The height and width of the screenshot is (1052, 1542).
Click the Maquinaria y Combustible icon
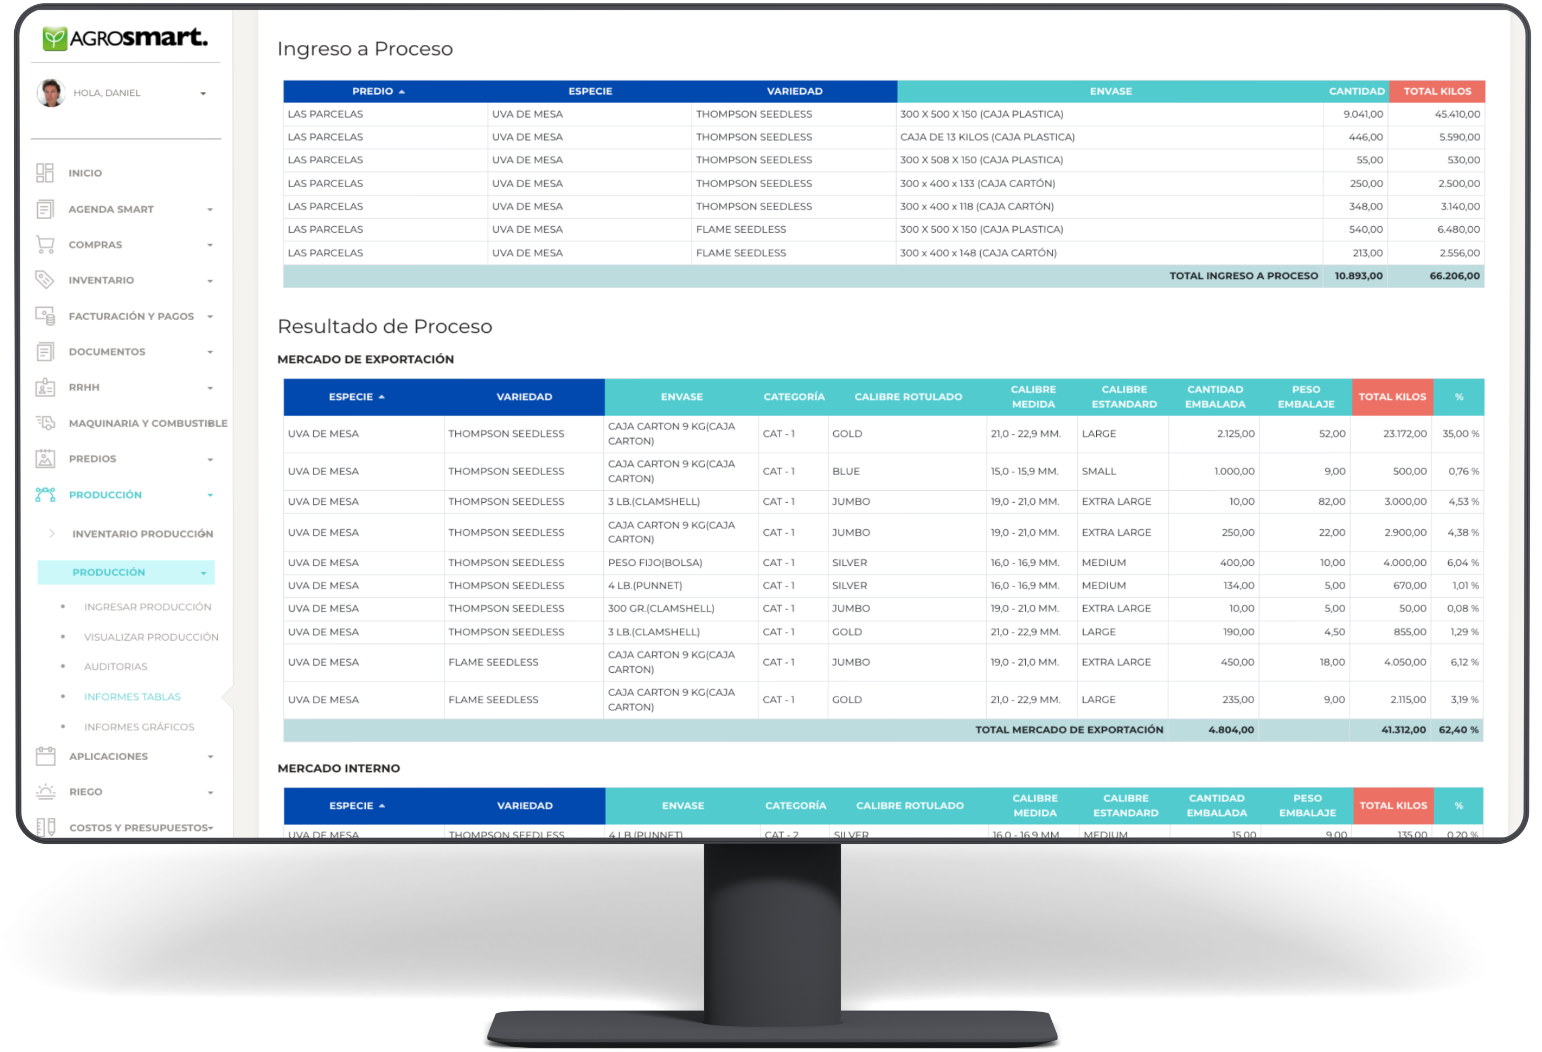coord(44,422)
